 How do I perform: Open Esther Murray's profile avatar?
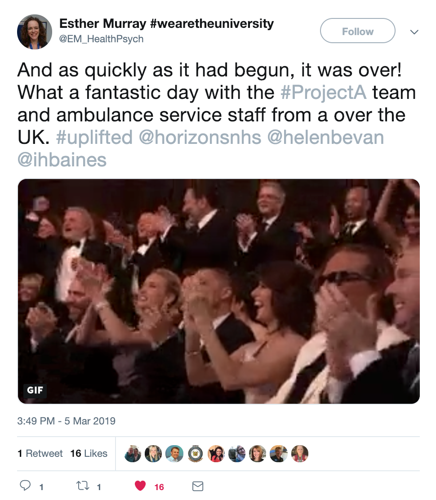click(35, 32)
